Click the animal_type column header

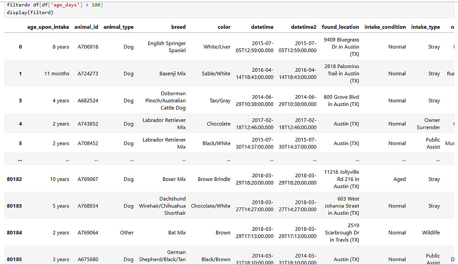[119, 27]
